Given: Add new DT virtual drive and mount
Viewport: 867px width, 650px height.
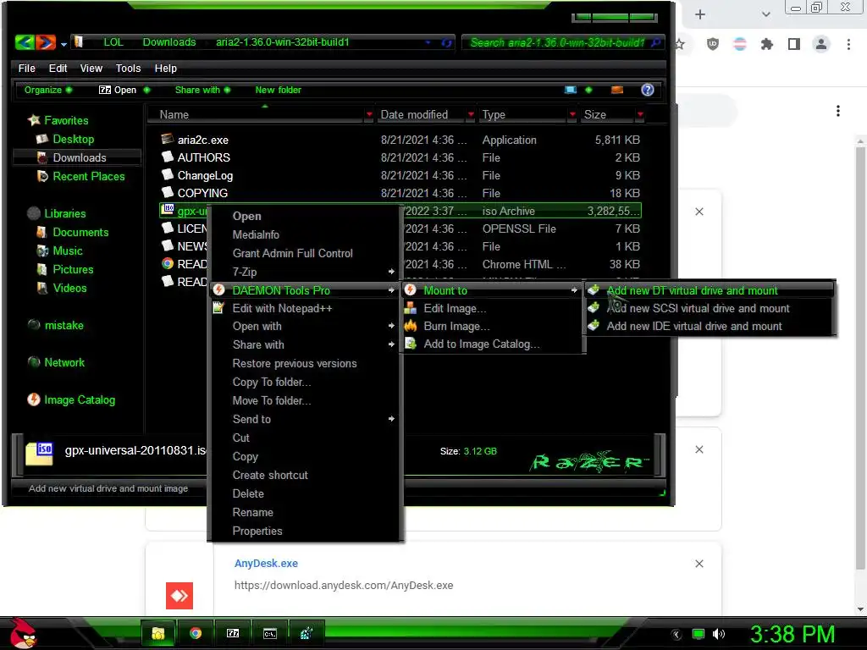Looking at the screenshot, I should (x=710, y=290).
